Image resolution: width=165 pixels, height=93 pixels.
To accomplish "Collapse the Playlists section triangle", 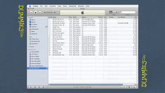I will click(28, 50).
